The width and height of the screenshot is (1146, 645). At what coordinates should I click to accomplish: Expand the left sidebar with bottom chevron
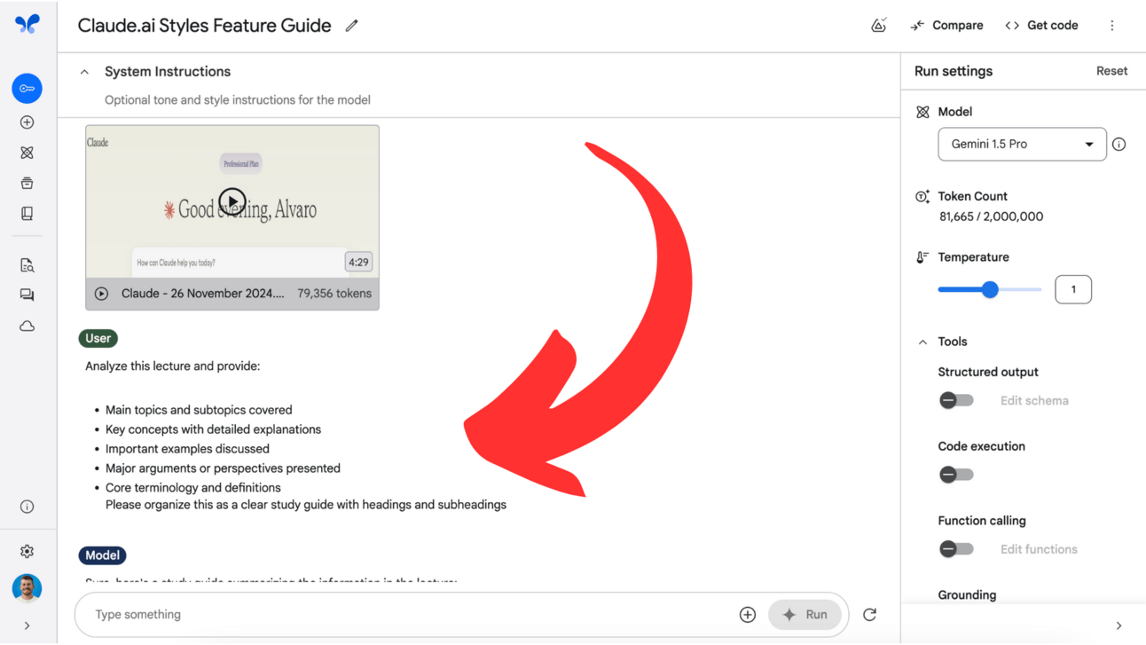[27, 625]
